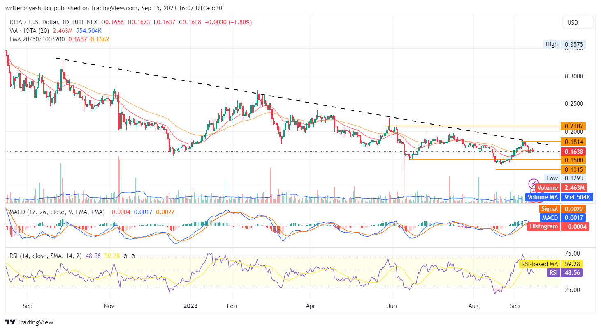Click the red EMA value 0.1657
This screenshot has height=331, width=601.
point(77,39)
